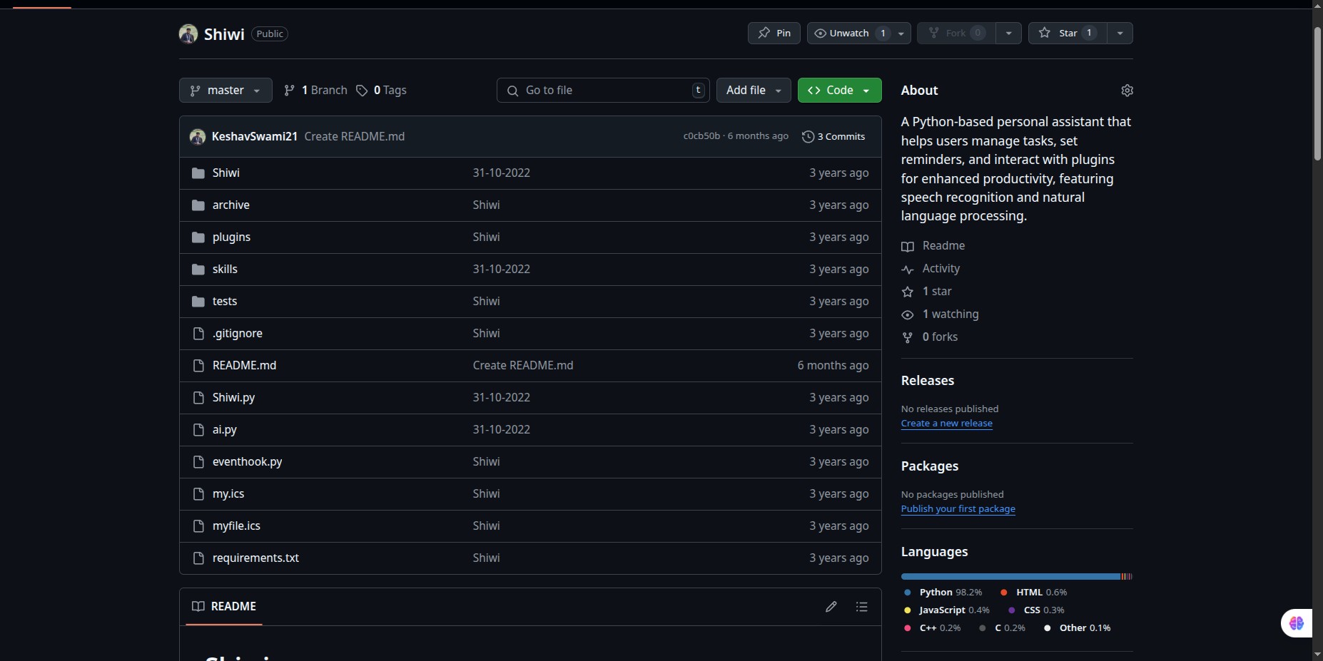This screenshot has width=1323, height=661.
Task: Open the 31-10-2022 commit message on skills row
Action: pos(501,269)
